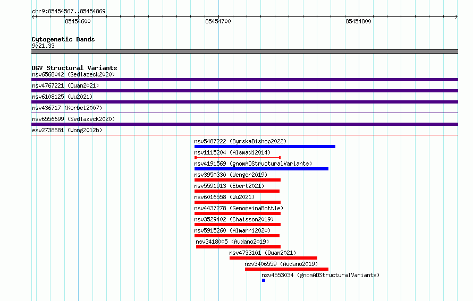This screenshot has height=301, width=473.
Task: Open variant nsv5915260 (Almarri2020) label
Action: click(x=232, y=230)
